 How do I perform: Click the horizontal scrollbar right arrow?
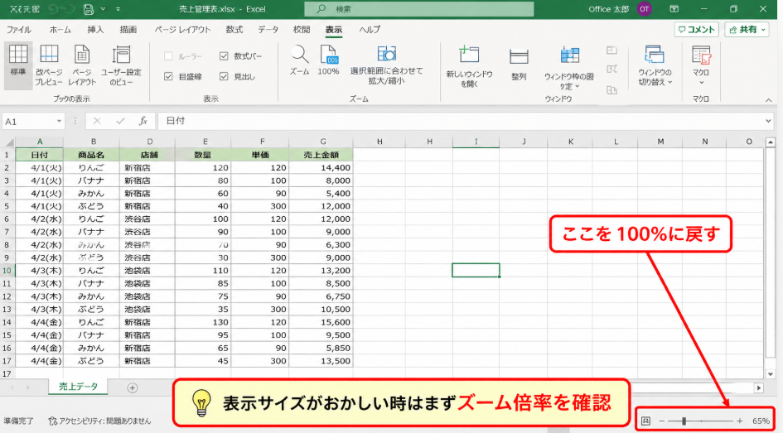[759, 387]
